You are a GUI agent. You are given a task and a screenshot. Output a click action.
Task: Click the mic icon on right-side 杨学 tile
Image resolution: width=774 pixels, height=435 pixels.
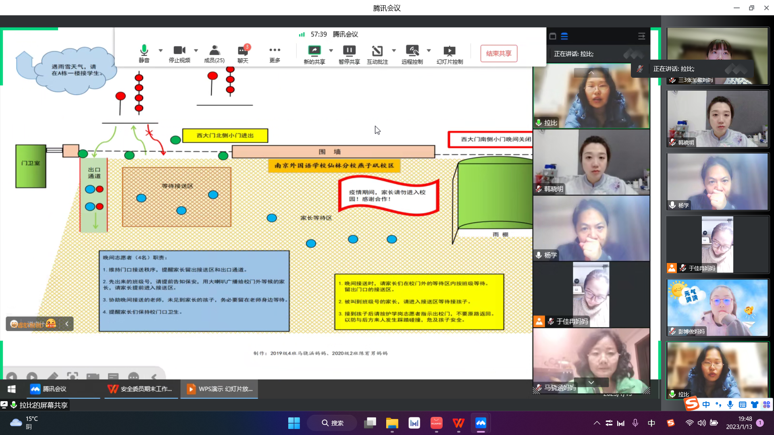pyautogui.click(x=672, y=205)
